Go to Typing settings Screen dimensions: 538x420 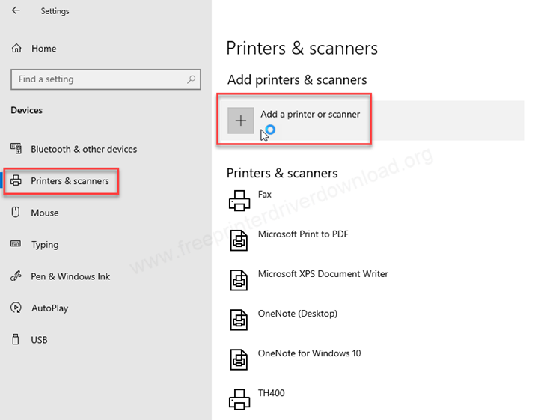click(x=44, y=245)
